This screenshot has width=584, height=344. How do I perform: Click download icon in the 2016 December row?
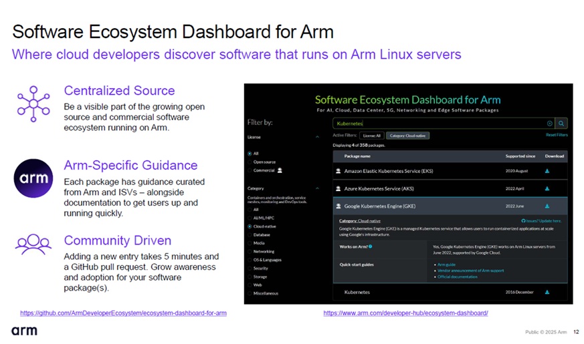coord(547,293)
